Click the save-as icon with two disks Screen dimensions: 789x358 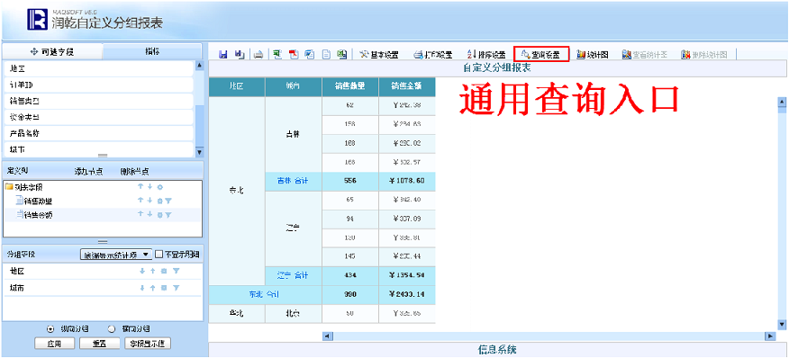240,54
